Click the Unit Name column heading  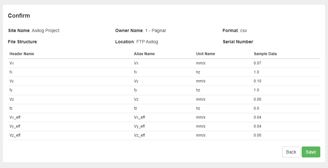click(206, 54)
